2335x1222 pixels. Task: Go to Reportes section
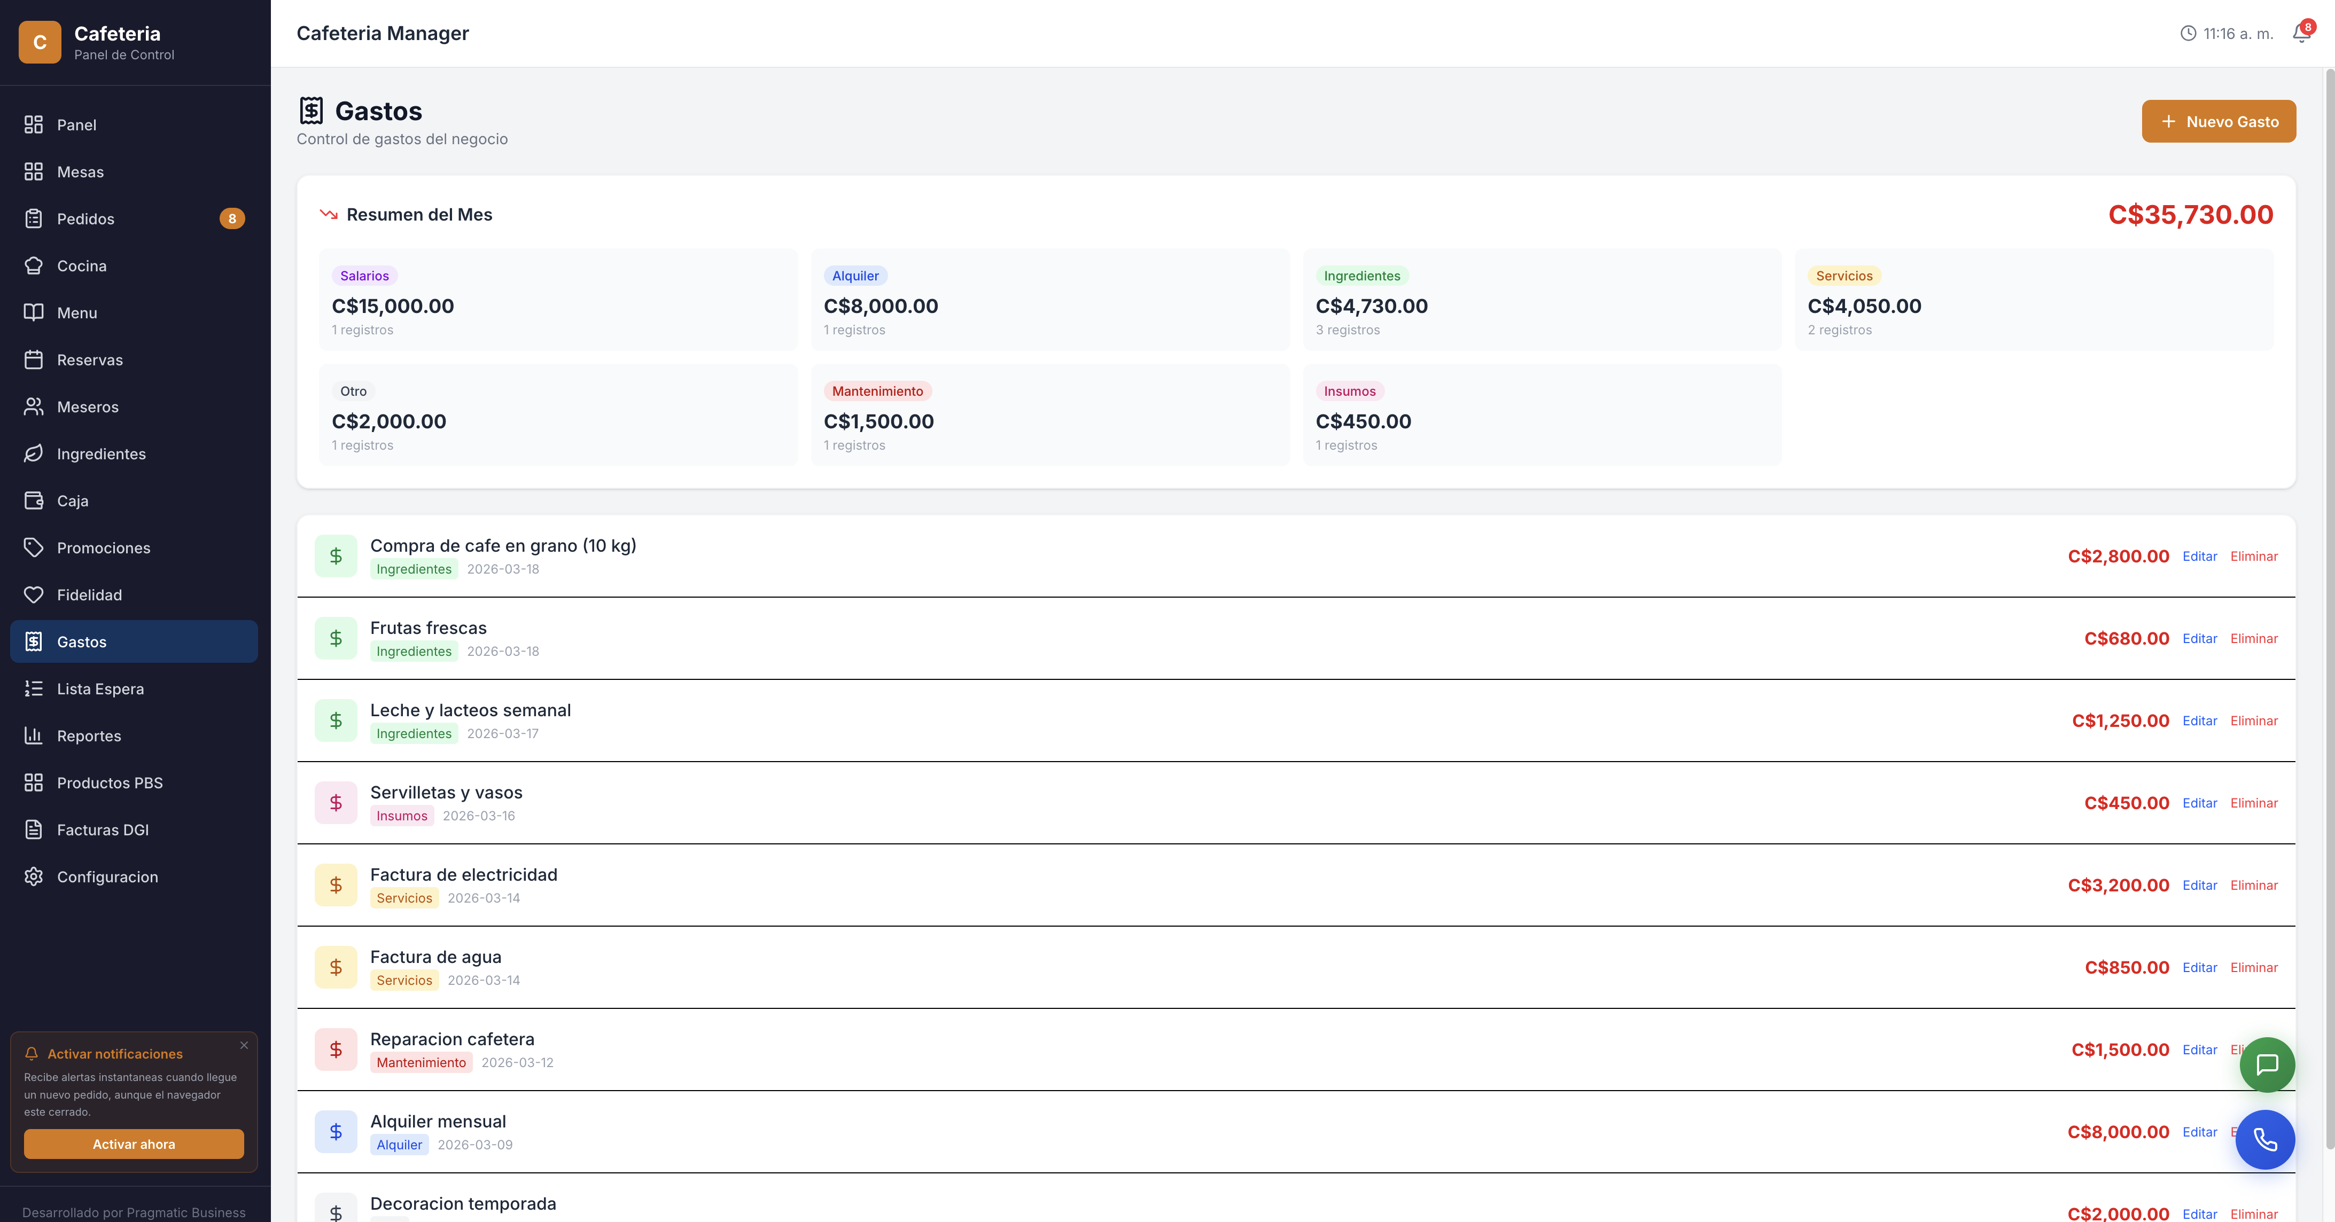(89, 735)
